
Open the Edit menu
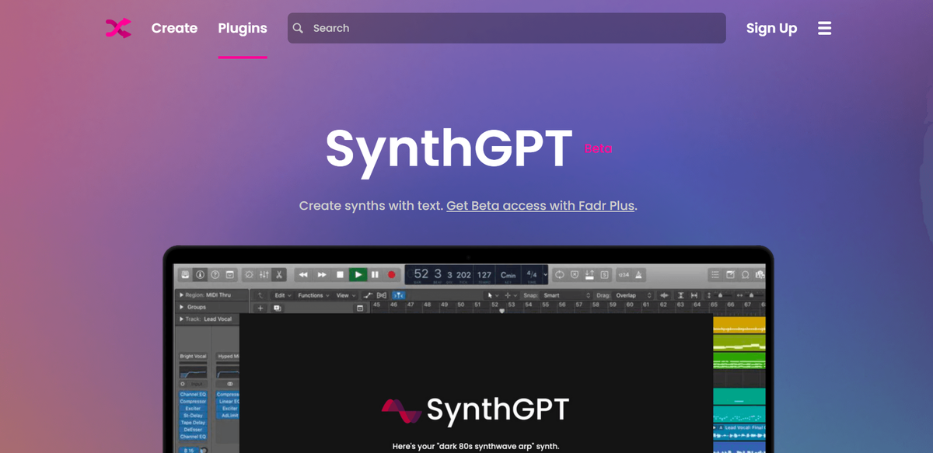coord(282,295)
